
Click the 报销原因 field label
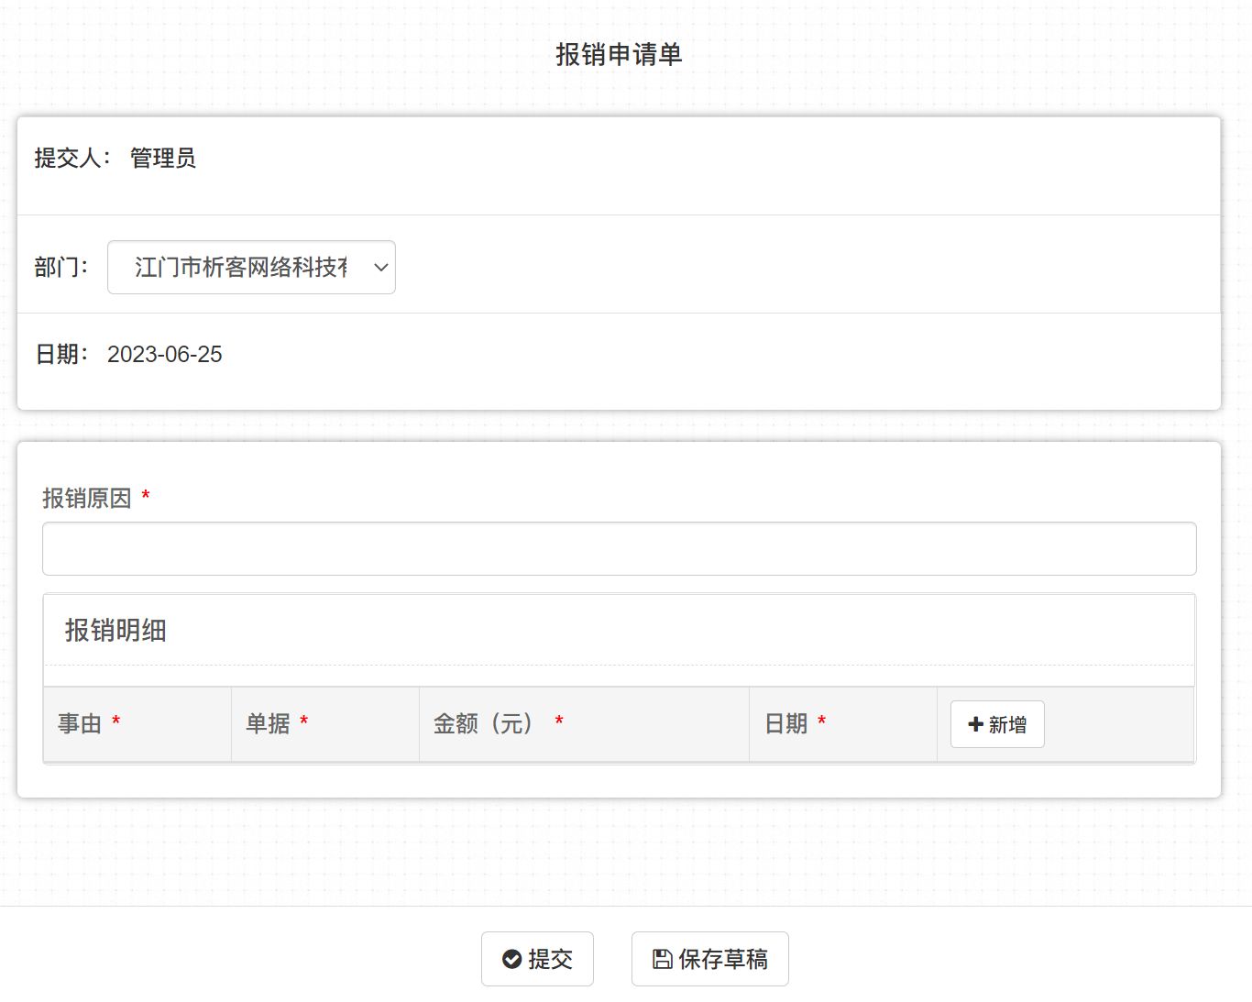tap(87, 499)
